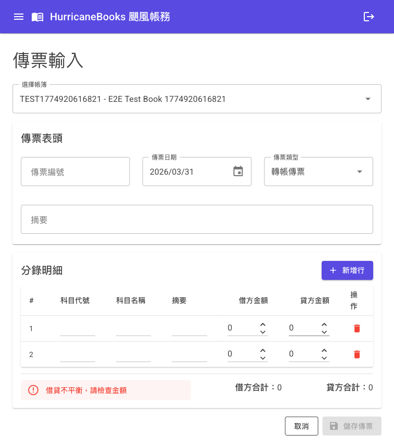Click into the 摘要 summary header field
This screenshot has height=448, width=394.
click(x=197, y=219)
